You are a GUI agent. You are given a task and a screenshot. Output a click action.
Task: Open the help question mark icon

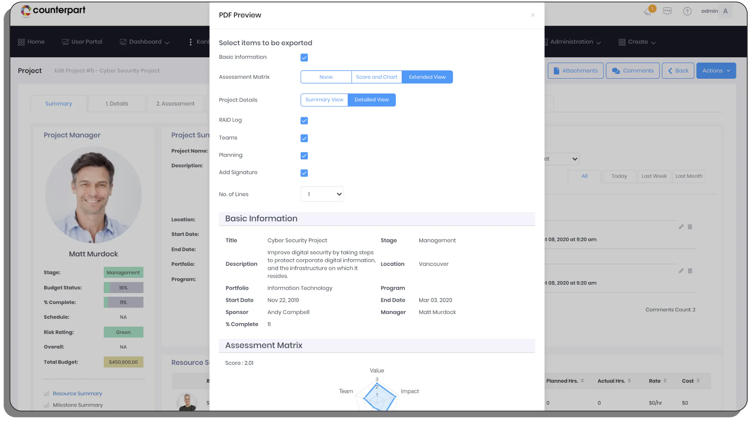tap(687, 11)
